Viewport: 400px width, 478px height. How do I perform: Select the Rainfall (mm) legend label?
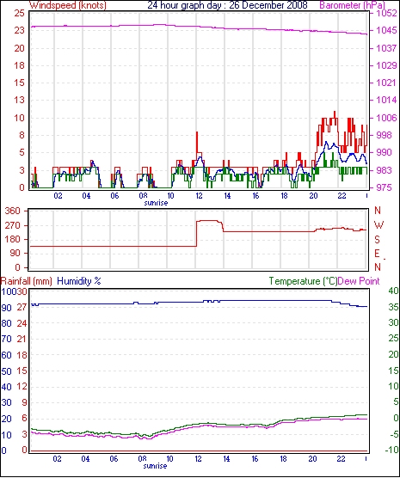tap(27, 281)
